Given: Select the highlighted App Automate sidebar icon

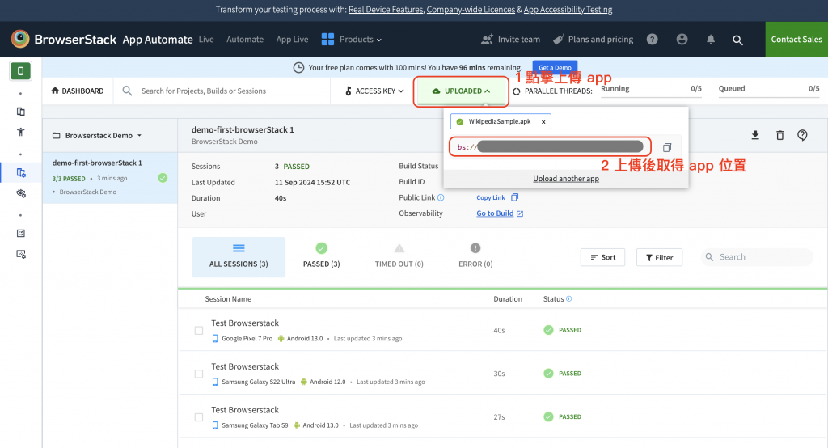Looking at the screenshot, I should point(21,172).
